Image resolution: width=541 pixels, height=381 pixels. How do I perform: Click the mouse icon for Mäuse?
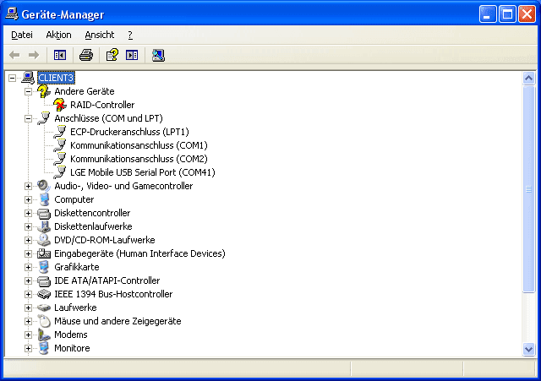pyautogui.click(x=44, y=321)
